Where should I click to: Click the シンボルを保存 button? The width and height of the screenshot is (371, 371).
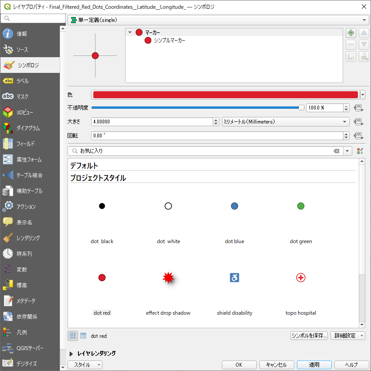point(309,336)
